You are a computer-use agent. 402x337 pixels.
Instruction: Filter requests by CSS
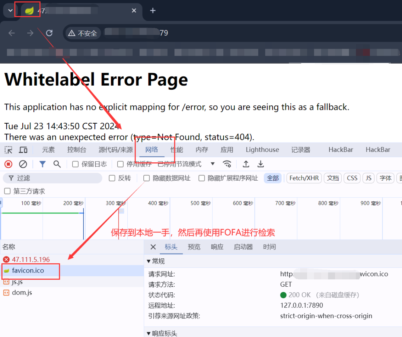[352, 178]
